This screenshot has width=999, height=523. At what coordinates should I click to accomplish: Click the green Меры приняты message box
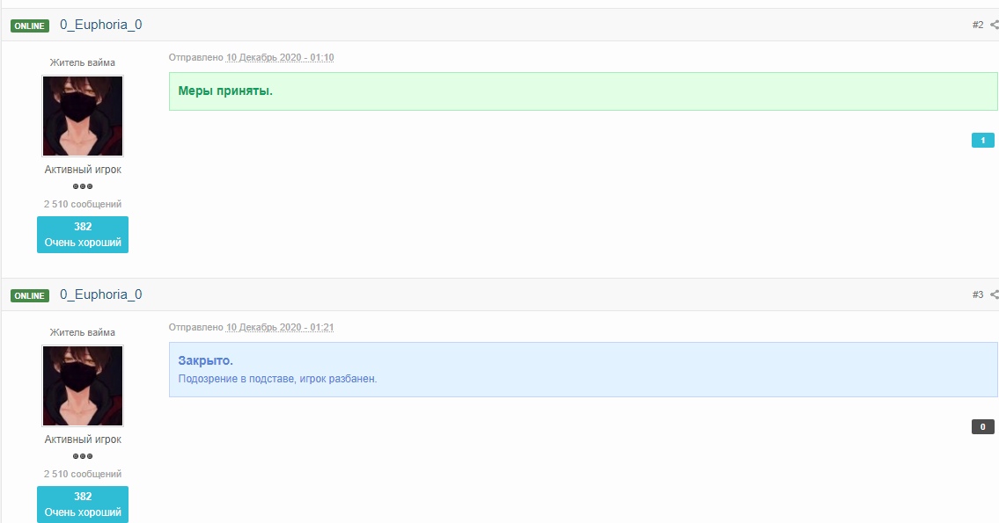coord(583,91)
